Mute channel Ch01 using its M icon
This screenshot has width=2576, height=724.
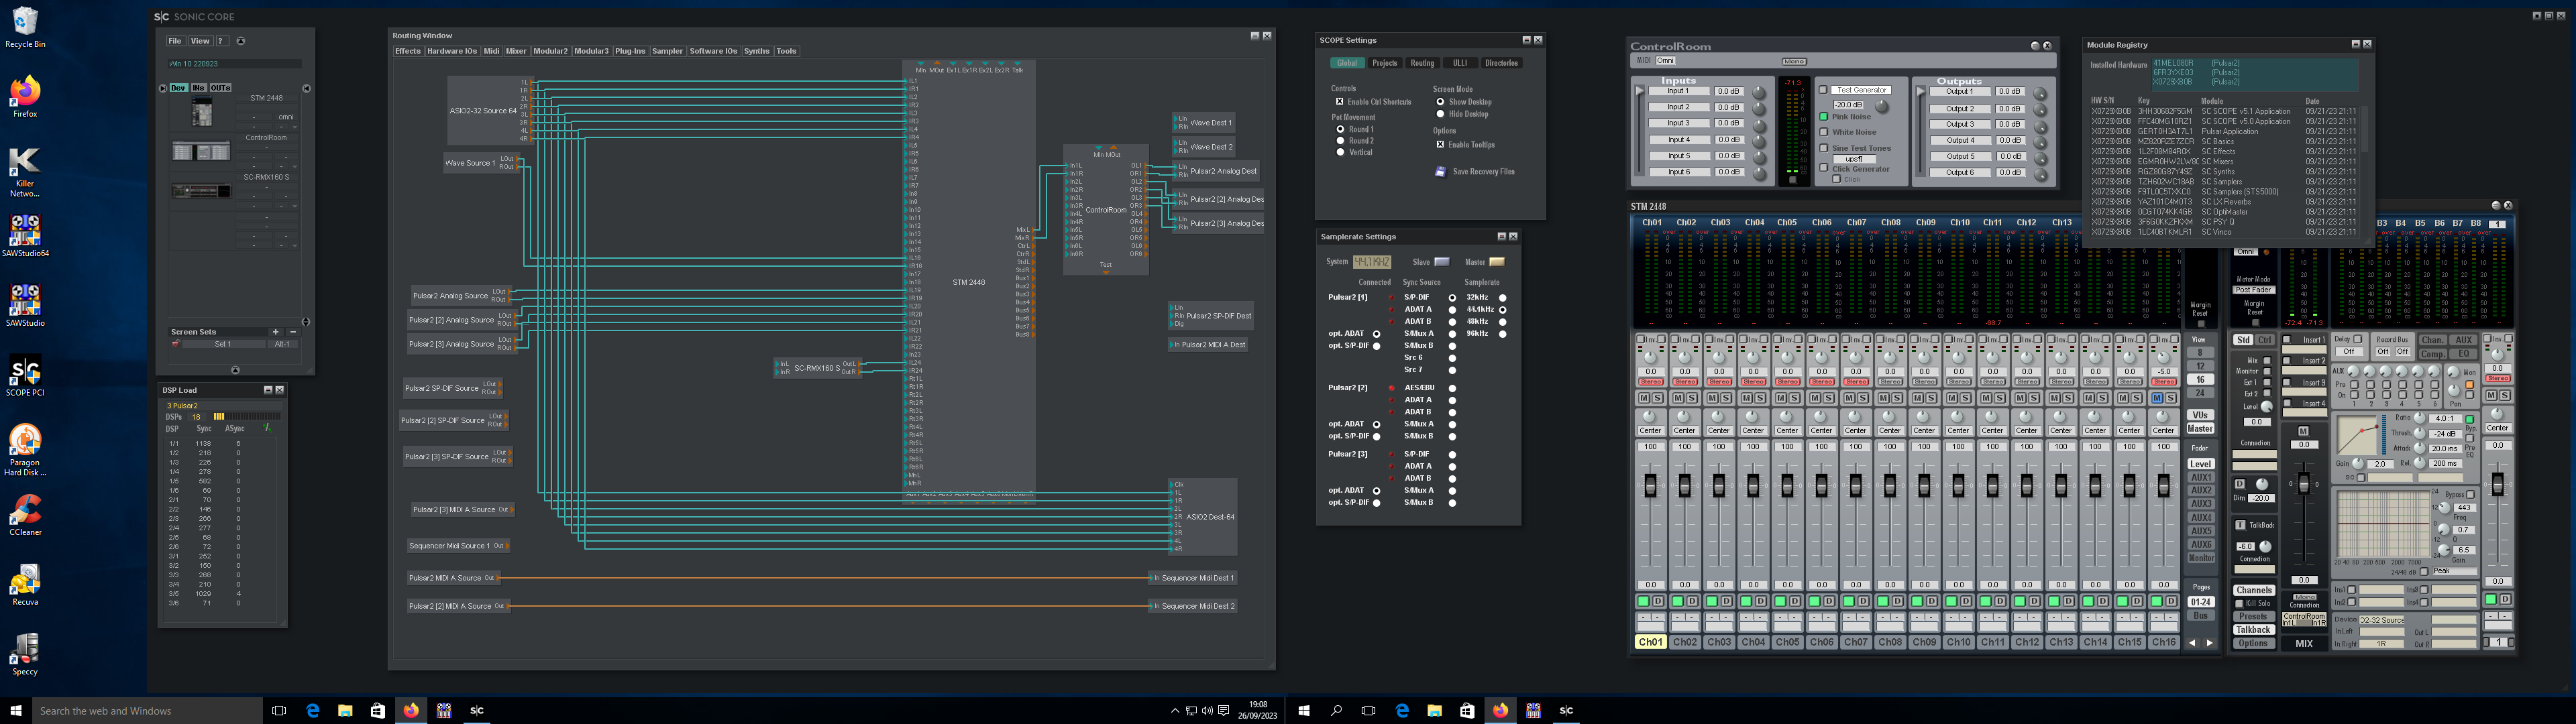tap(1644, 398)
